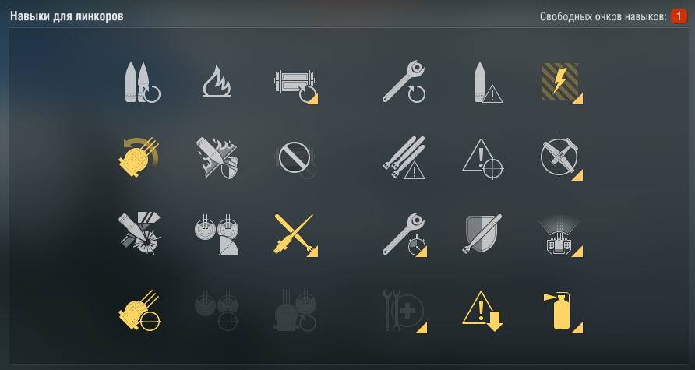Choose the twin turrets with arc skill
695x370 pixels.
pos(217,234)
